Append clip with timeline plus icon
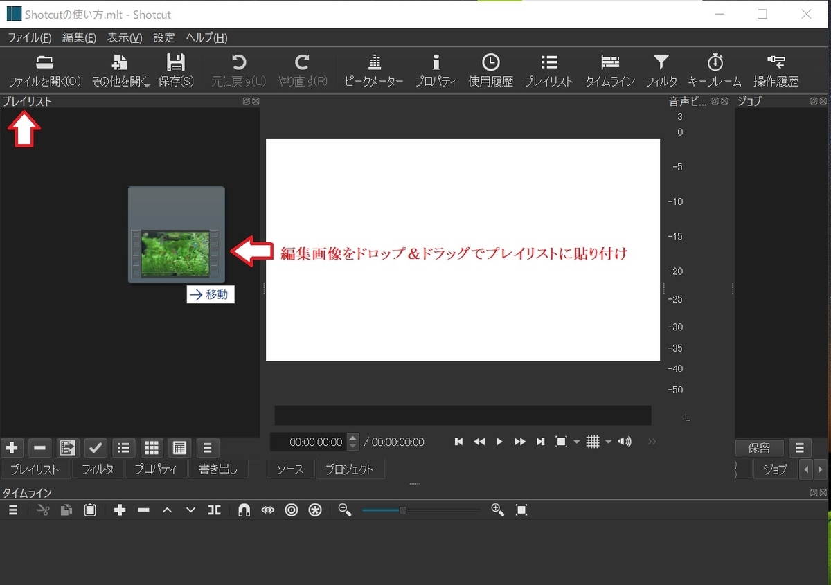The height and width of the screenshot is (585, 831). [120, 510]
